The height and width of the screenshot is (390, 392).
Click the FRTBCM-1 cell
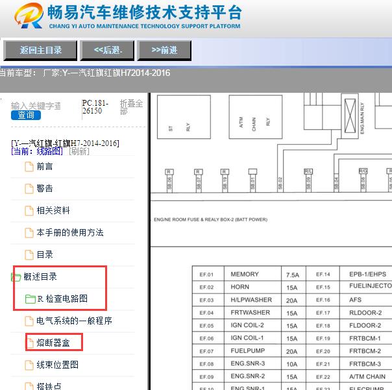point(366,338)
